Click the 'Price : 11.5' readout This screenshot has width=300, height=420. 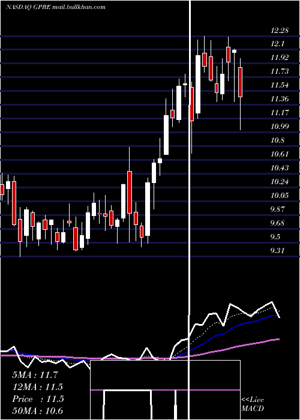(38, 399)
